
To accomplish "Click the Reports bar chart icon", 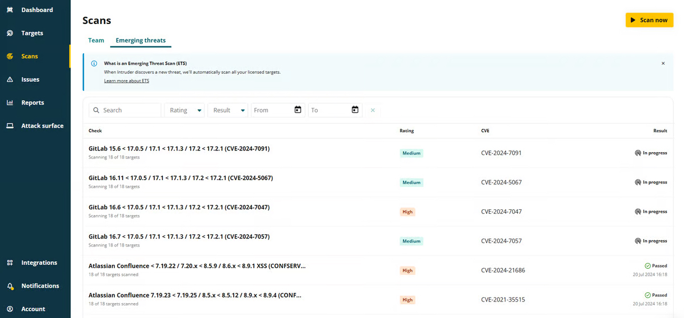I will (10, 102).
